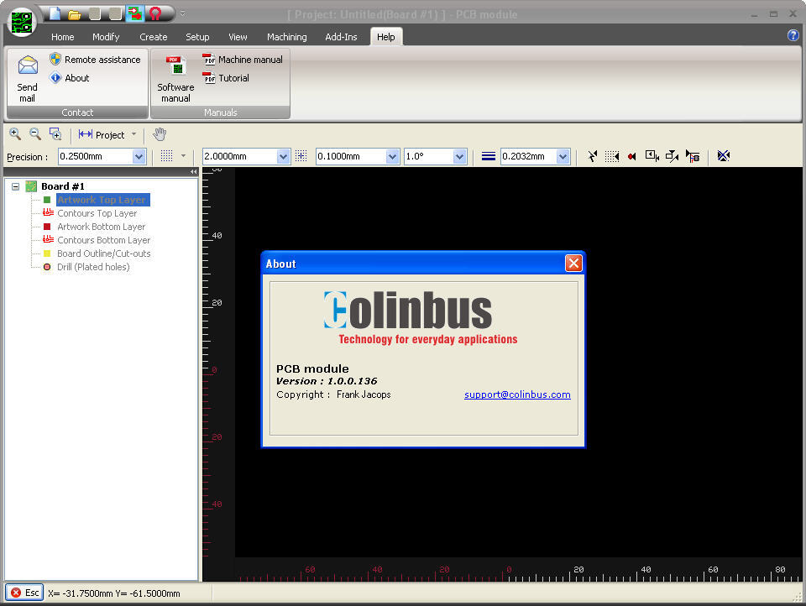The width and height of the screenshot is (806, 606).
Task: Click the yellow Board Outline color swatch
Action: (47, 253)
